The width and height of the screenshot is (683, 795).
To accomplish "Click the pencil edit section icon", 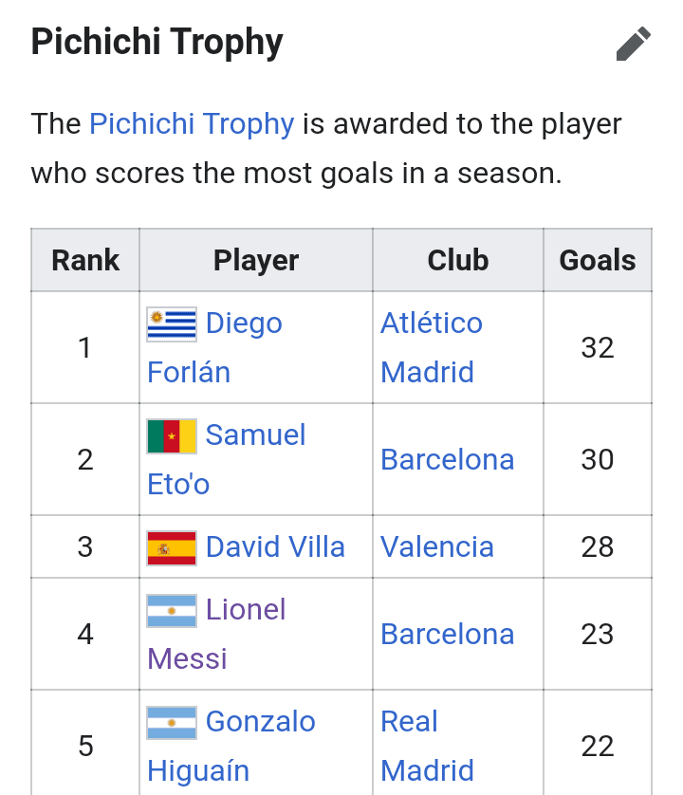I will (x=634, y=44).
